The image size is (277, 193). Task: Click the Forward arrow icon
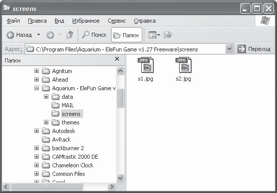[50, 35]
